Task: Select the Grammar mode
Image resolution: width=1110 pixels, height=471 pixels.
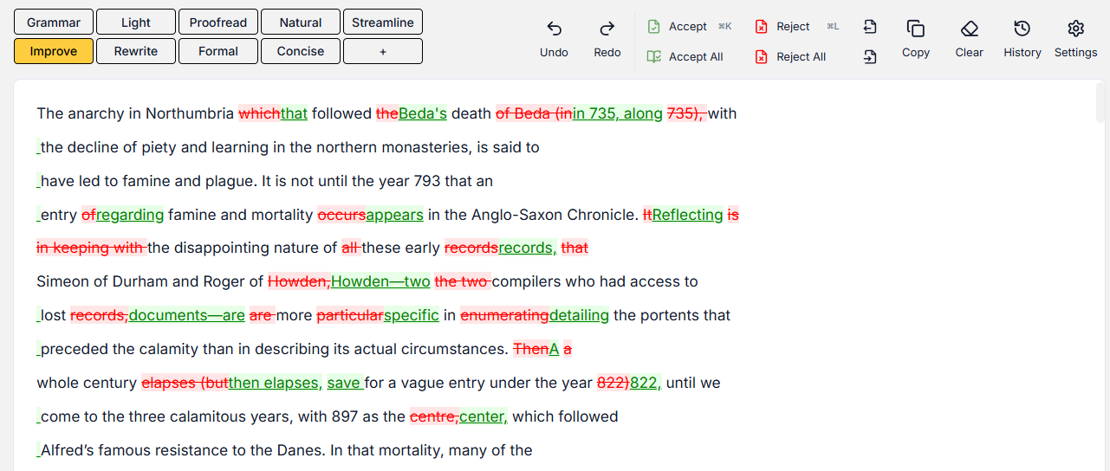Action: [x=54, y=23]
